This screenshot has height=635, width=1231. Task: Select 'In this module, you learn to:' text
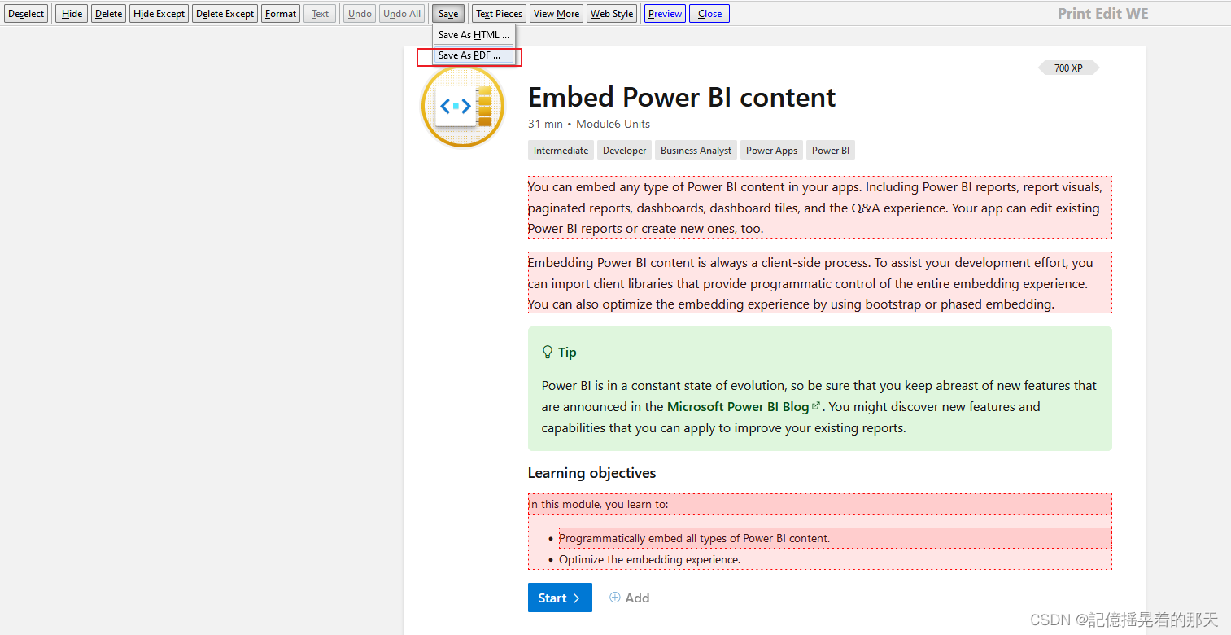599,504
